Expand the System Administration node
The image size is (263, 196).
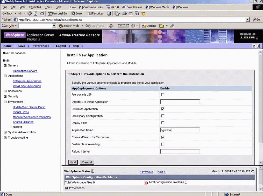(x=5, y=132)
